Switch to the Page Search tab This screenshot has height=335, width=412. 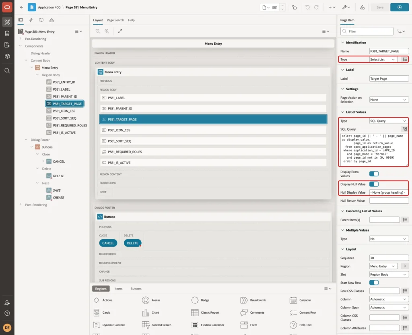(x=115, y=20)
